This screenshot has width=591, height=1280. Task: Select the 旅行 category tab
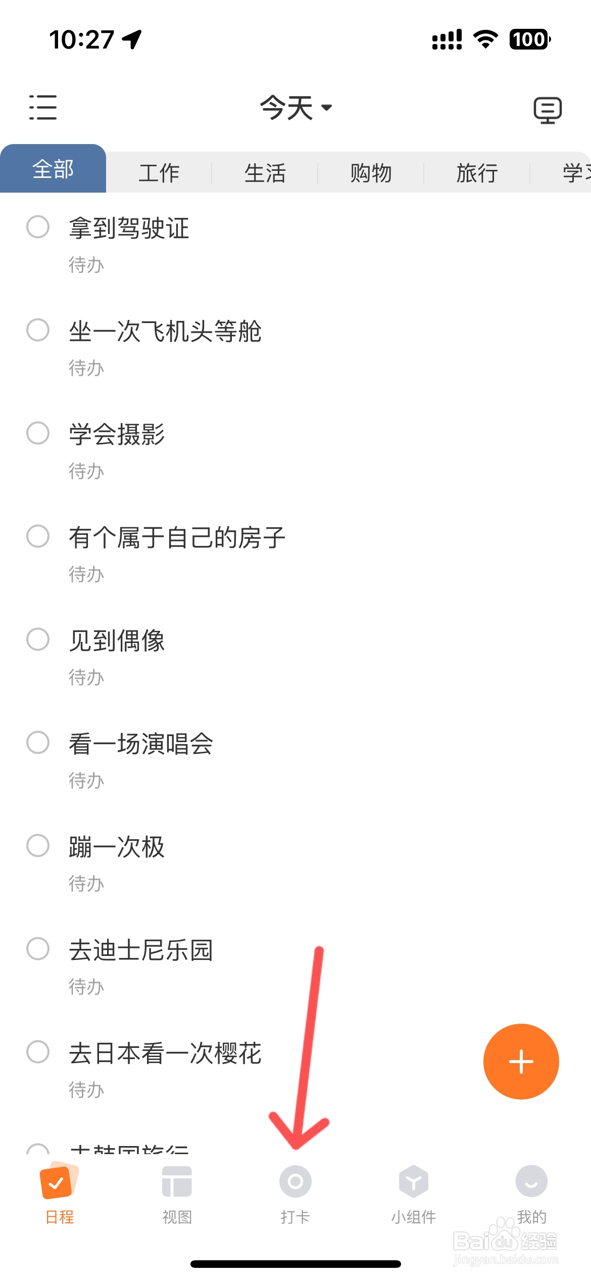477,173
